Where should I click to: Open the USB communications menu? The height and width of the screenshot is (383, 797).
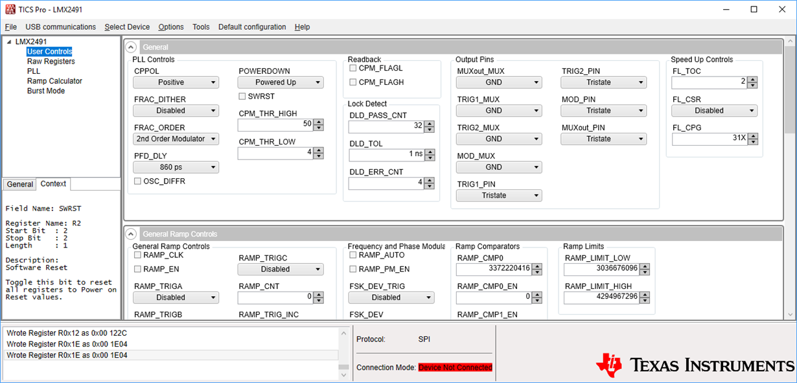[60, 27]
